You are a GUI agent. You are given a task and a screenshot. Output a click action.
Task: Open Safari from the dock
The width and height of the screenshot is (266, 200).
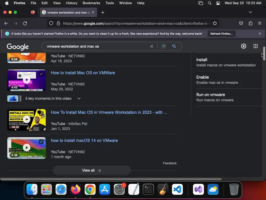(61, 189)
